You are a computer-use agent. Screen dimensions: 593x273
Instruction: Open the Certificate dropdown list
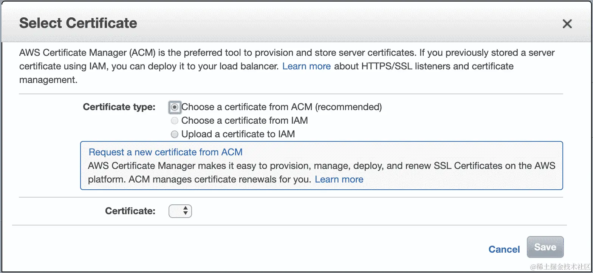(x=180, y=211)
